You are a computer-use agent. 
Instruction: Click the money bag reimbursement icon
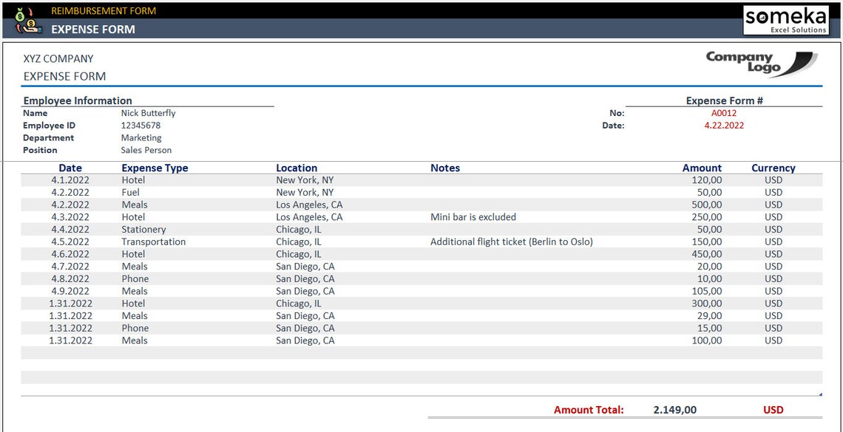point(20,14)
